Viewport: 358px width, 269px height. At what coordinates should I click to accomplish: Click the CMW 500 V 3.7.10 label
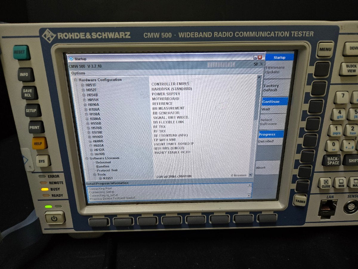coord(85,66)
